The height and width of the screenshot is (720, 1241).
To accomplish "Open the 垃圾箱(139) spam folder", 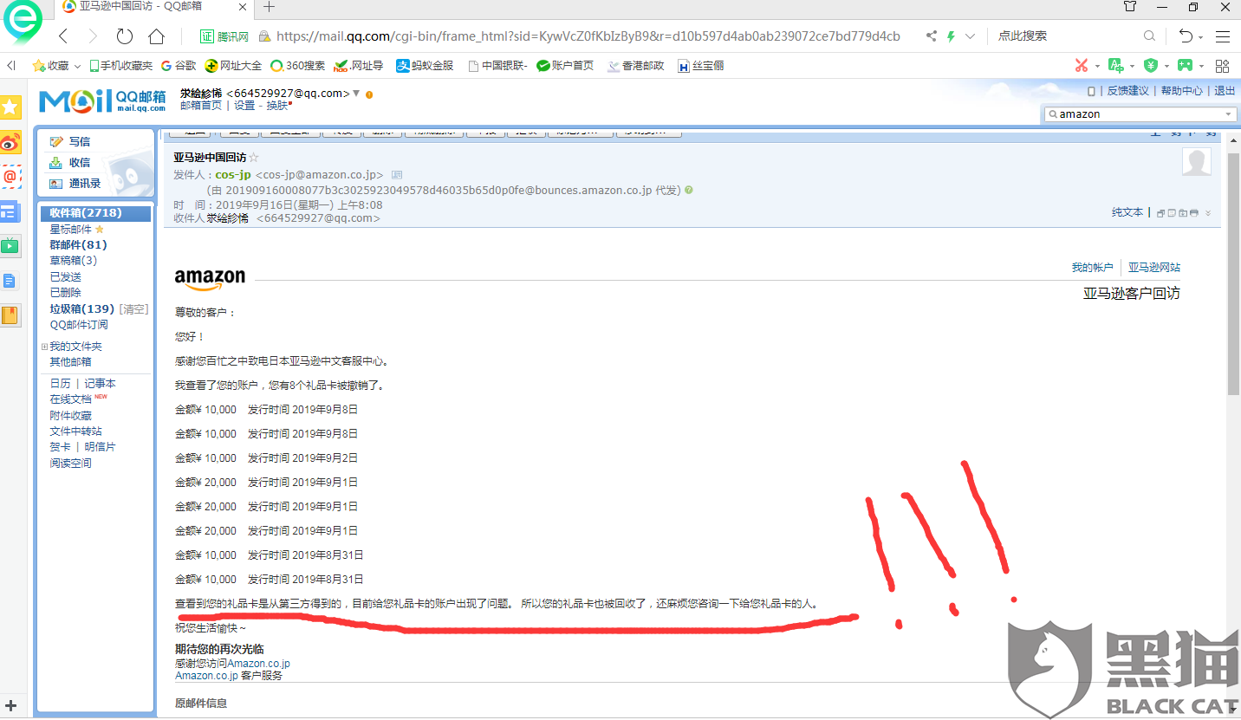I will point(81,309).
